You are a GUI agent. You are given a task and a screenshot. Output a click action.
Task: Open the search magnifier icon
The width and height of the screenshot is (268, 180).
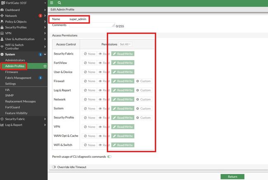coord(59,3)
